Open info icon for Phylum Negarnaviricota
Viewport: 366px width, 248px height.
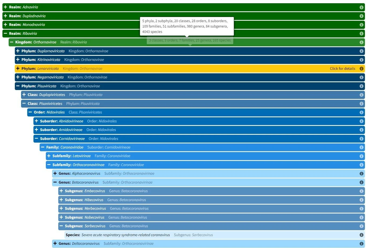[361, 77]
